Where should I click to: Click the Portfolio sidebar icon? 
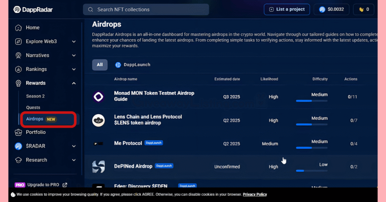point(18,132)
